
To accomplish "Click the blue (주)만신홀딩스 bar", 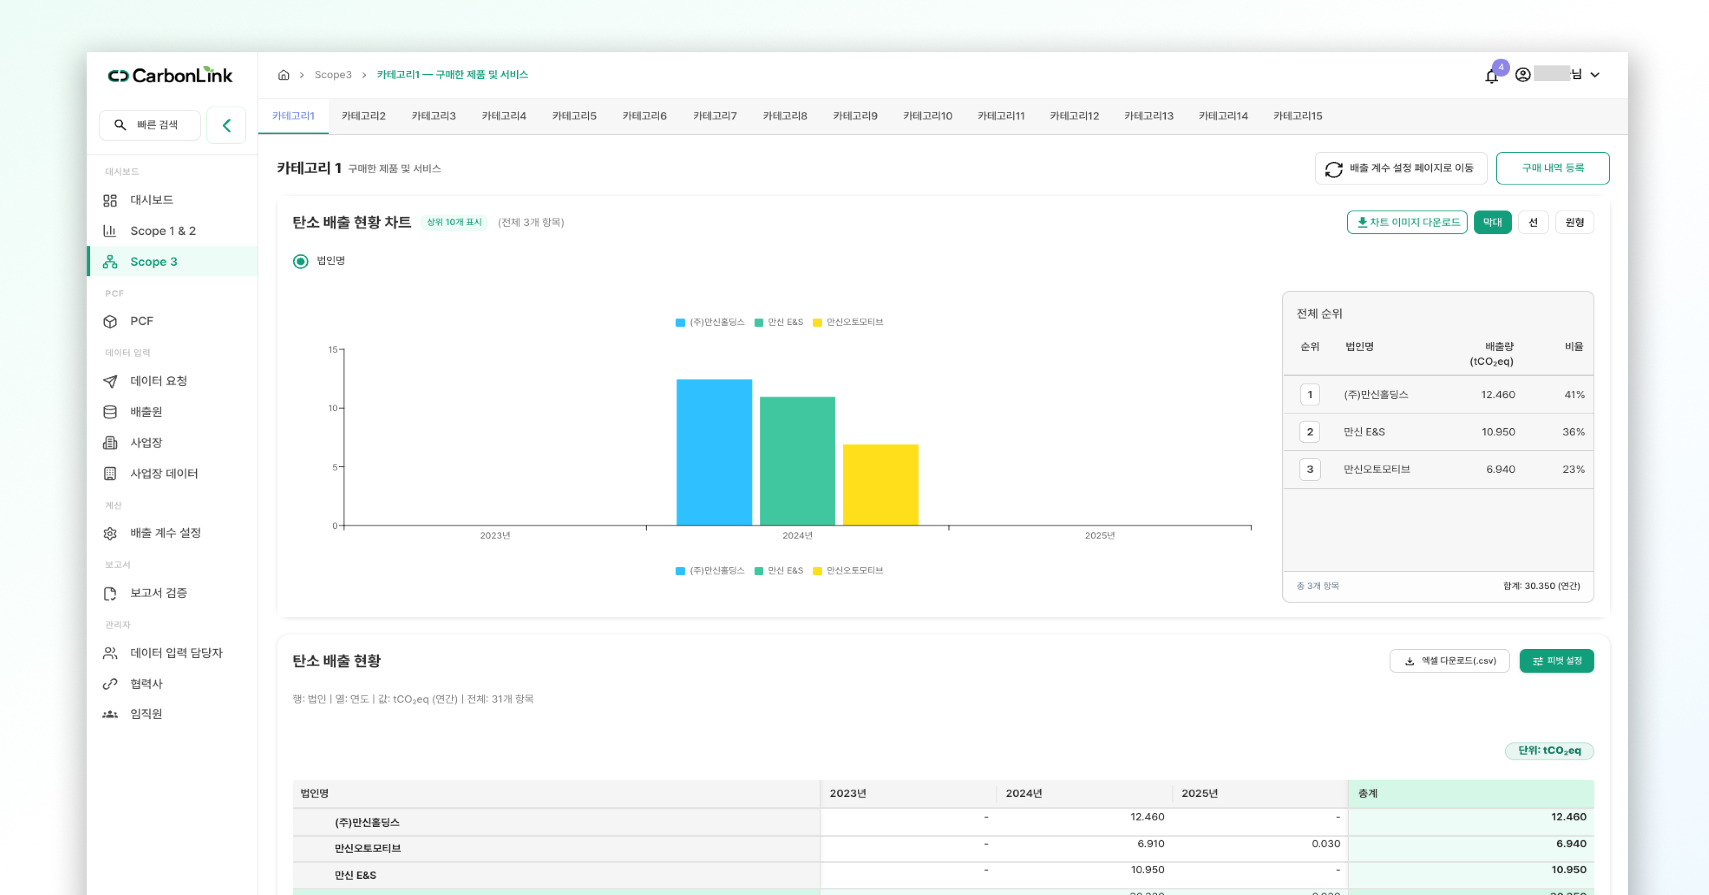I will 714,452.
